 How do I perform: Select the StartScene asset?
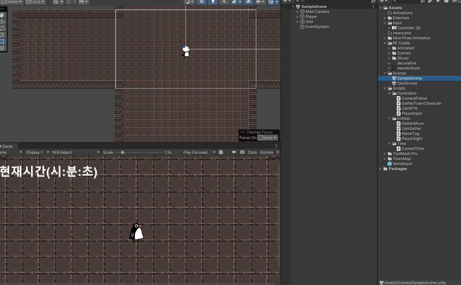point(407,83)
